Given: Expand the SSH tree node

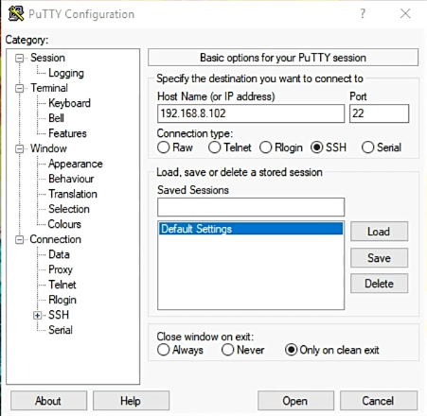Looking at the screenshot, I should click(x=38, y=315).
